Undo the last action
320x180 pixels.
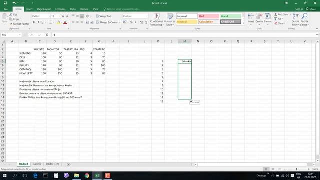click(x=14, y=3)
